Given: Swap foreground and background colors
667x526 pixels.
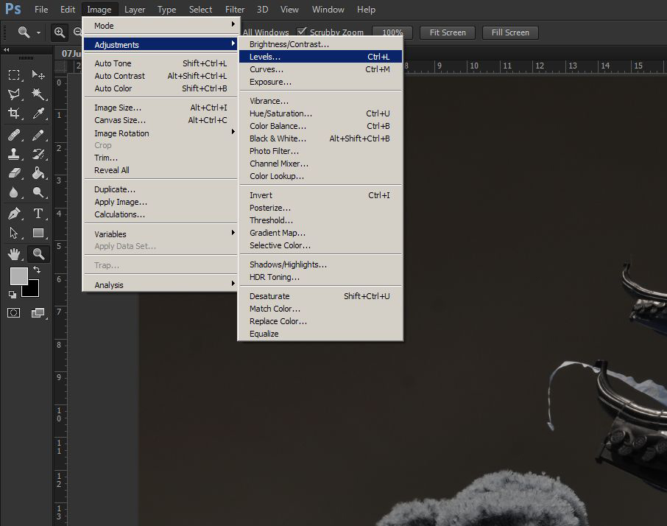Looking at the screenshot, I should click(37, 270).
